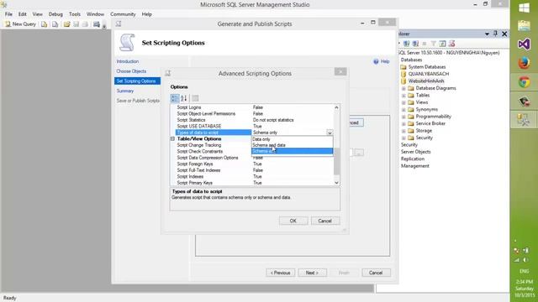Click the volume icon in system tray
Viewport: 538px width, 302px height.
coord(525,260)
